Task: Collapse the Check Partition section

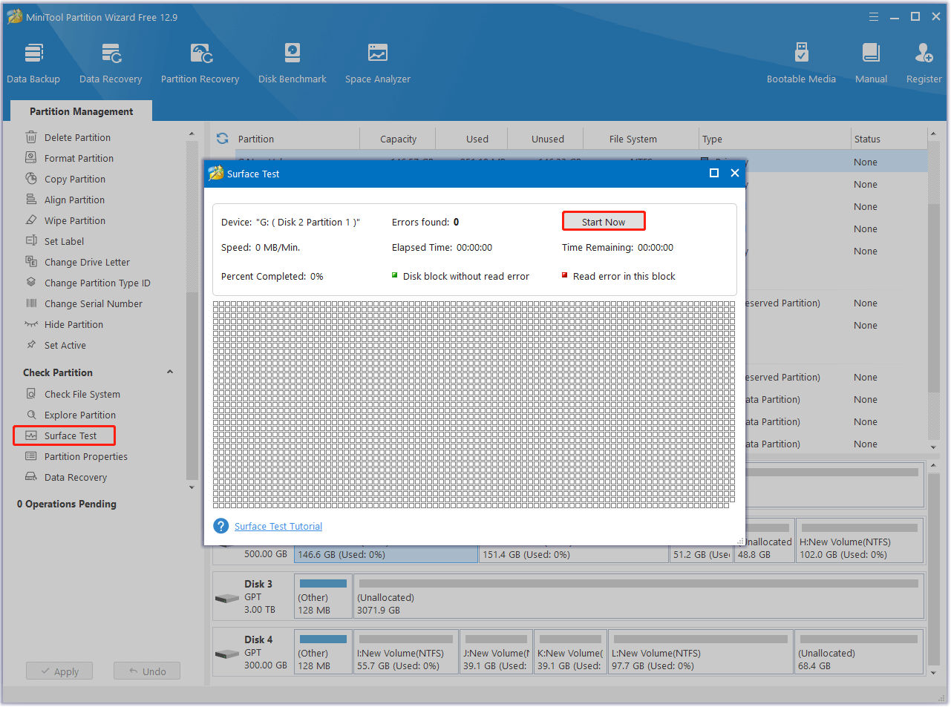Action: click(x=170, y=372)
